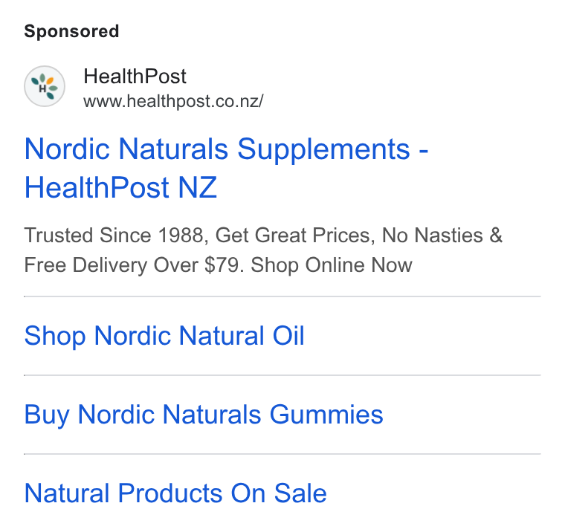Click the word 'Buy' in the gummies sitelink
The width and height of the screenshot is (565, 532).
click(x=47, y=415)
